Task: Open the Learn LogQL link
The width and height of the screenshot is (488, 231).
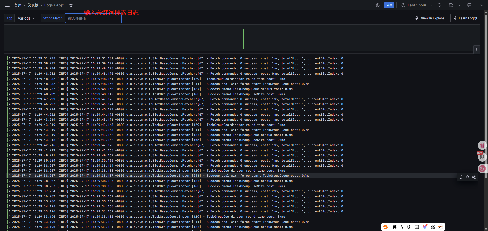Action: (465, 18)
